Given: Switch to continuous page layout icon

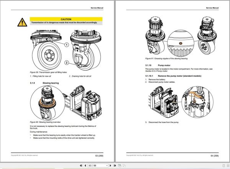Looking at the screenshot, I should 228,166.
